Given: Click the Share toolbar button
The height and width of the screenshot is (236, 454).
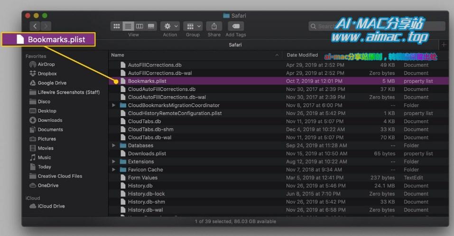Looking at the screenshot, I should coord(214,27).
